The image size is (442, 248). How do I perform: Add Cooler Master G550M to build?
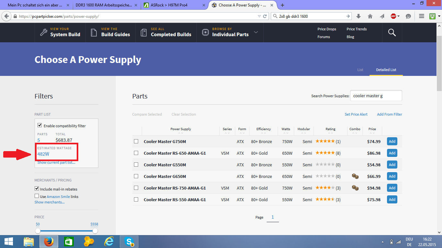[392, 165]
